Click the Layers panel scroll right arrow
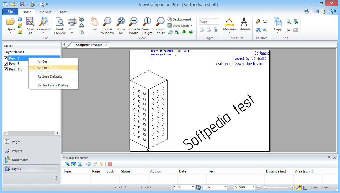340x193 pixels. (57, 133)
